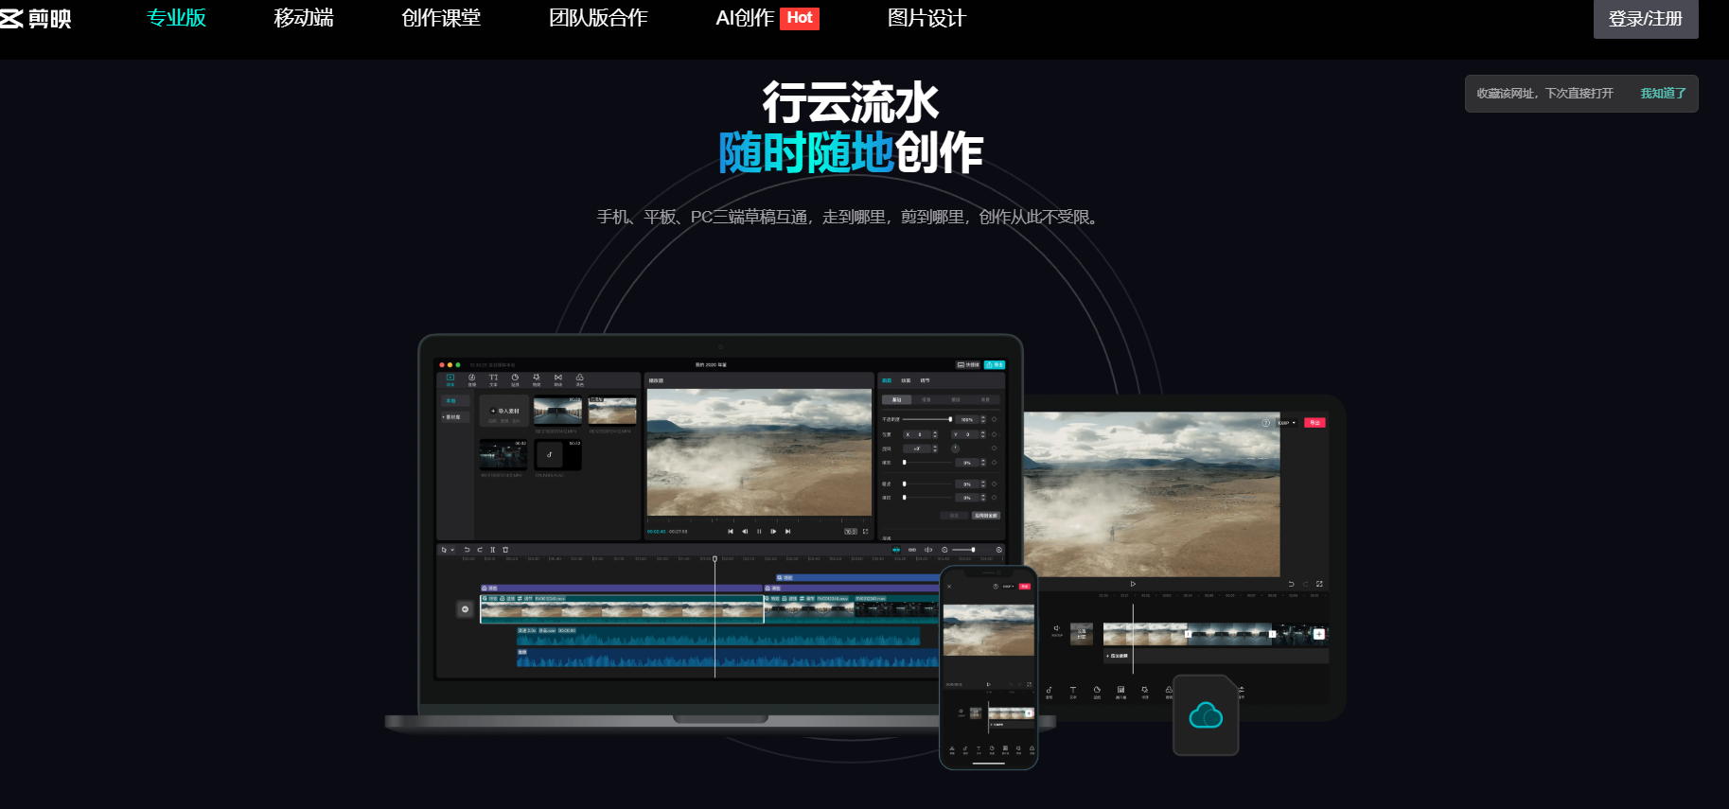1729x809 pixels.
Task: Open the 登录/注册 login button
Action: click(1645, 19)
